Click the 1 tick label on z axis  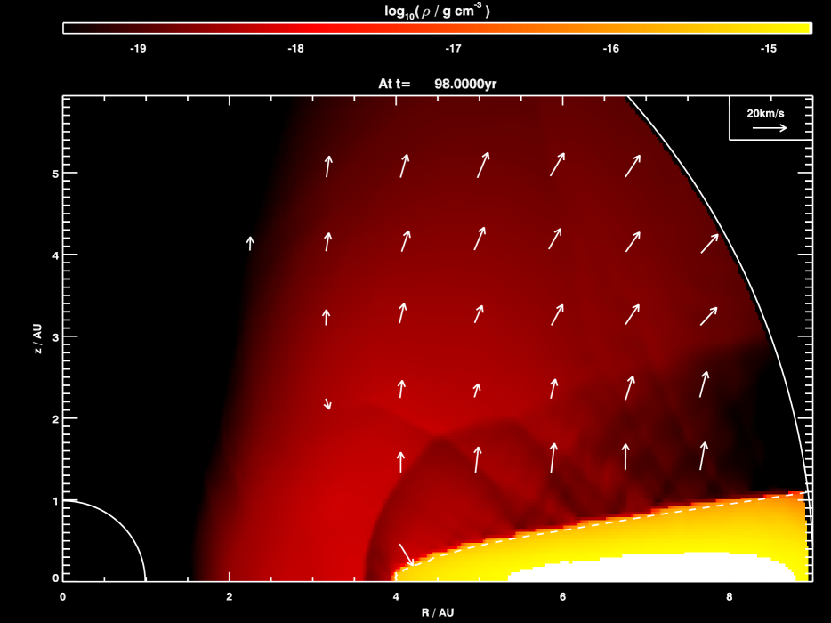click(56, 501)
